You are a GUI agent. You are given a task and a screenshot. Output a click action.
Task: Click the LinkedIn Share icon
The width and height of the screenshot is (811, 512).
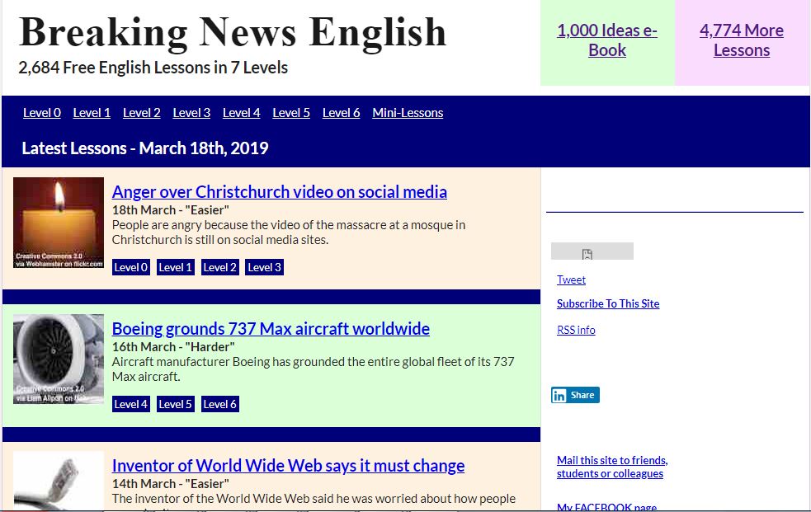tap(575, 394)
